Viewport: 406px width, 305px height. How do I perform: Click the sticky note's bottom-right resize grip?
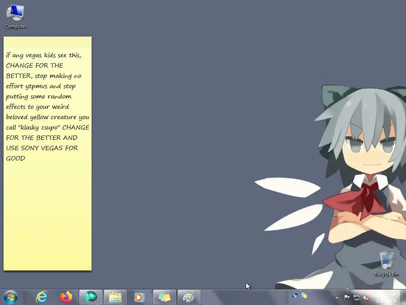coord(89,268)
